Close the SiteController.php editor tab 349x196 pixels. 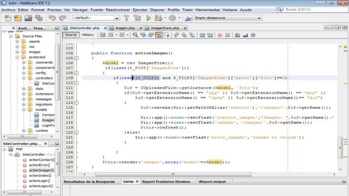pyautogui.click(x=105, y=28)
